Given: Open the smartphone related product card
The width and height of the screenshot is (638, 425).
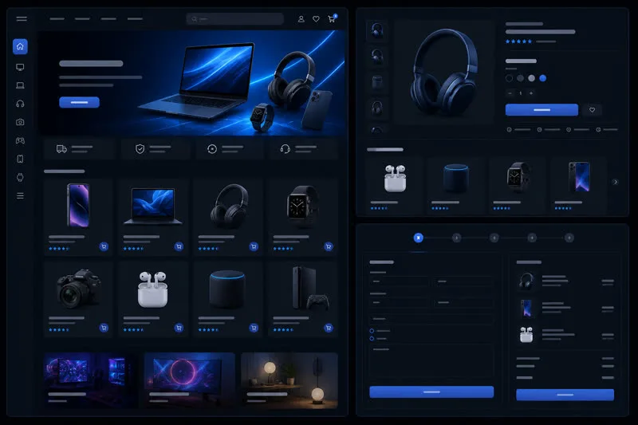Looking at the screenshot, I should 579,186.
